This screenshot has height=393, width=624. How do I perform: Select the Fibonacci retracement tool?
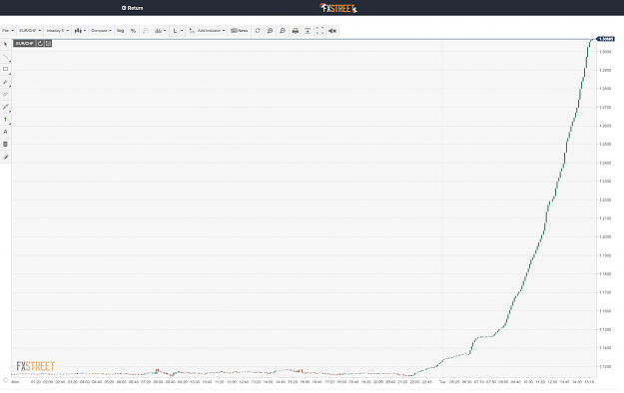(x=6, y=107)
